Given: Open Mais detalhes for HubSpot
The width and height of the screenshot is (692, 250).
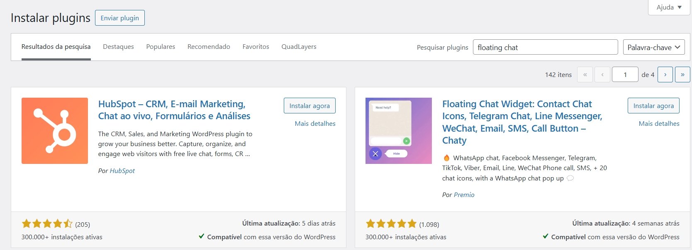Looking at the screenshot, I should point(315,123).
